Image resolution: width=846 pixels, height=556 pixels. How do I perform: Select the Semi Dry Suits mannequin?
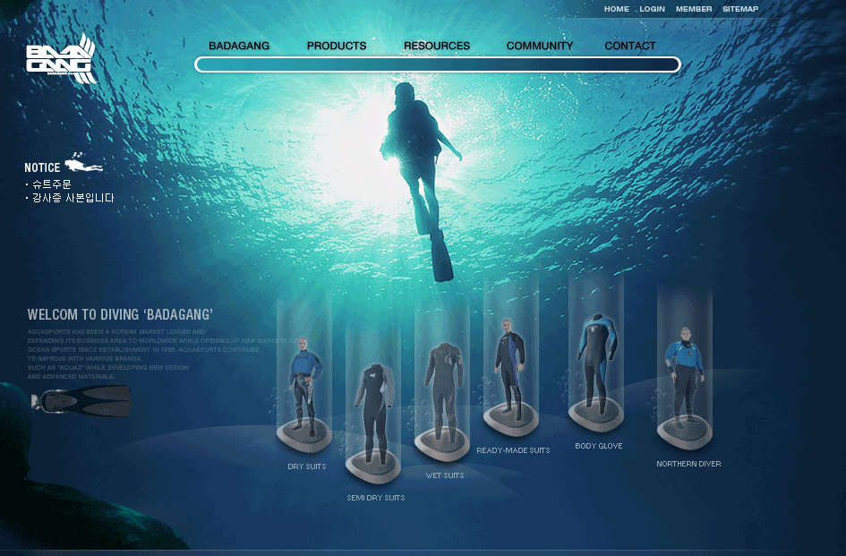pyautogui.click(x=372, y=413)
